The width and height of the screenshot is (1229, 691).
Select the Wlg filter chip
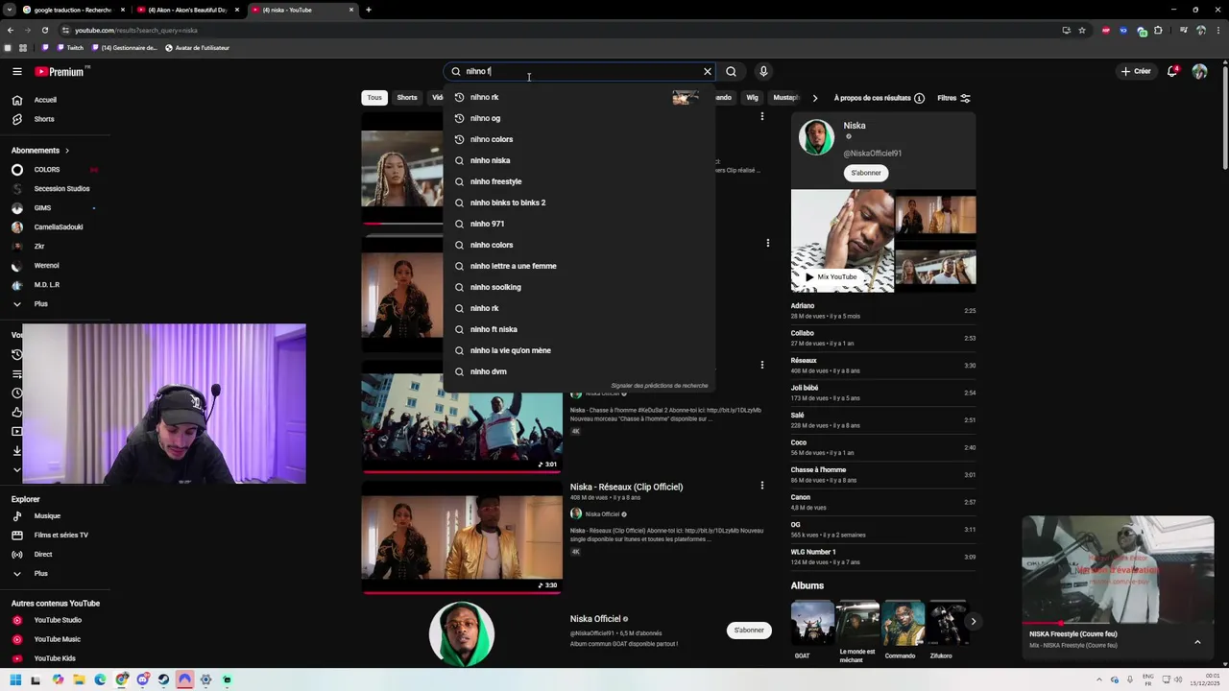[752, 98]
